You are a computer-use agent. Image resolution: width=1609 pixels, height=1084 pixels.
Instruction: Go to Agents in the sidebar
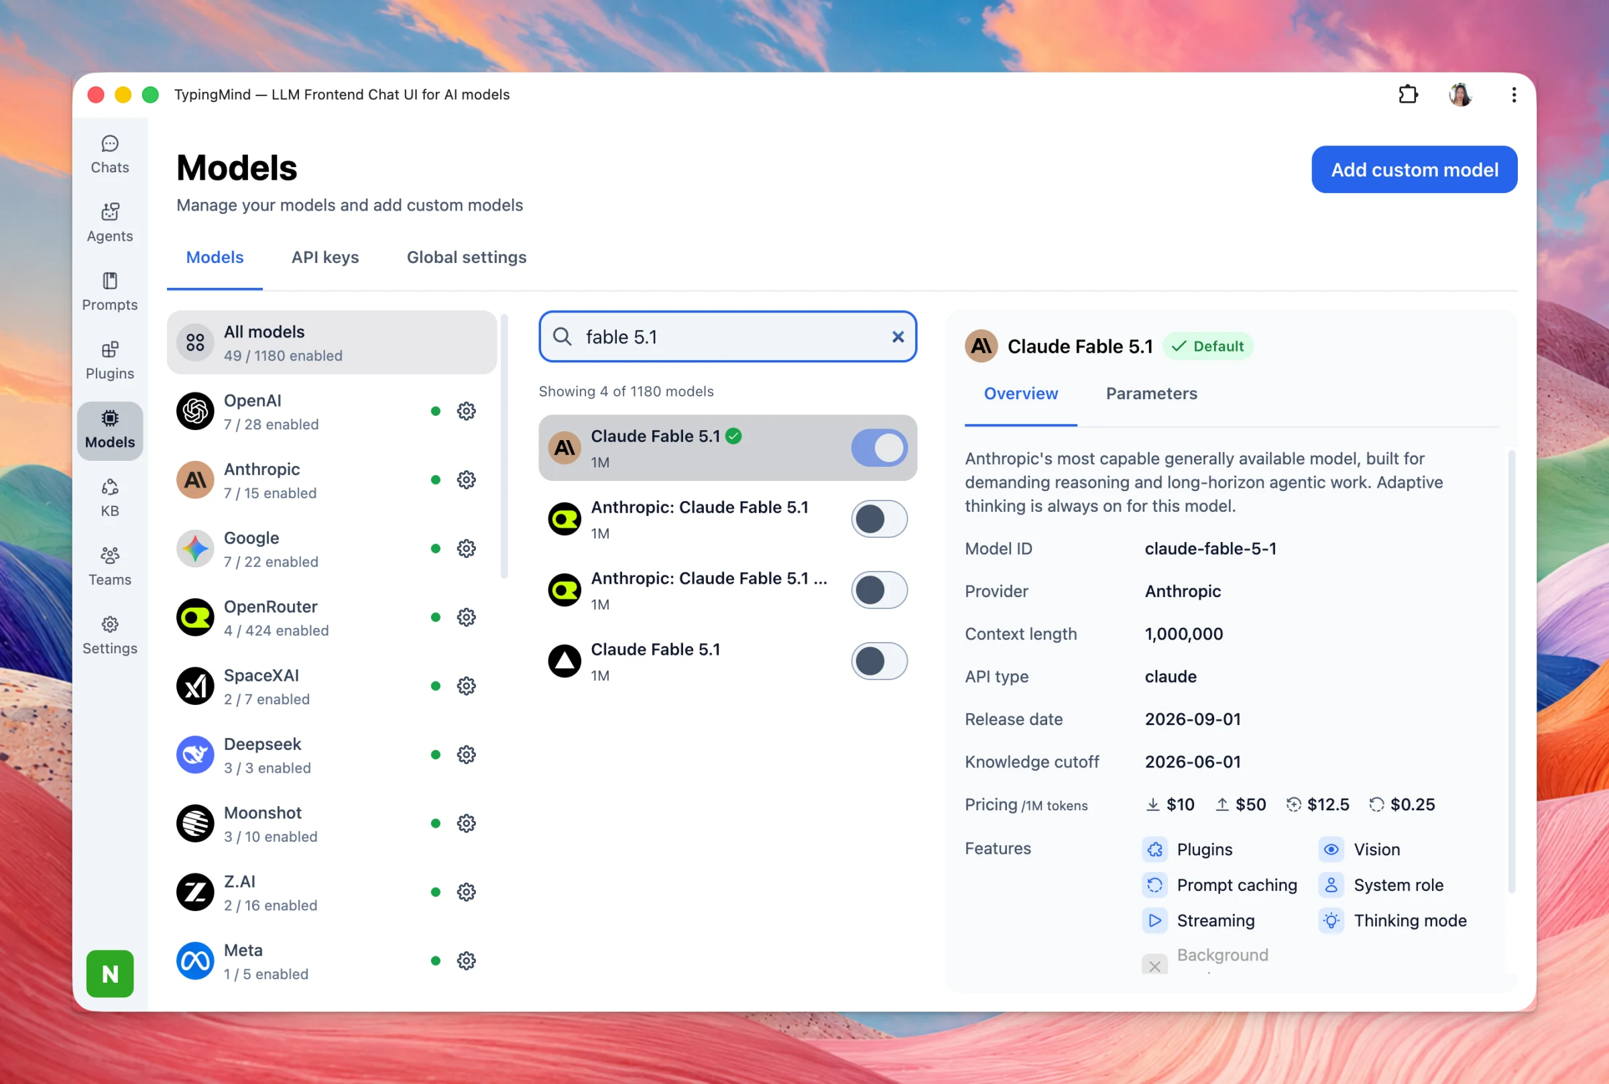[110, 223]
